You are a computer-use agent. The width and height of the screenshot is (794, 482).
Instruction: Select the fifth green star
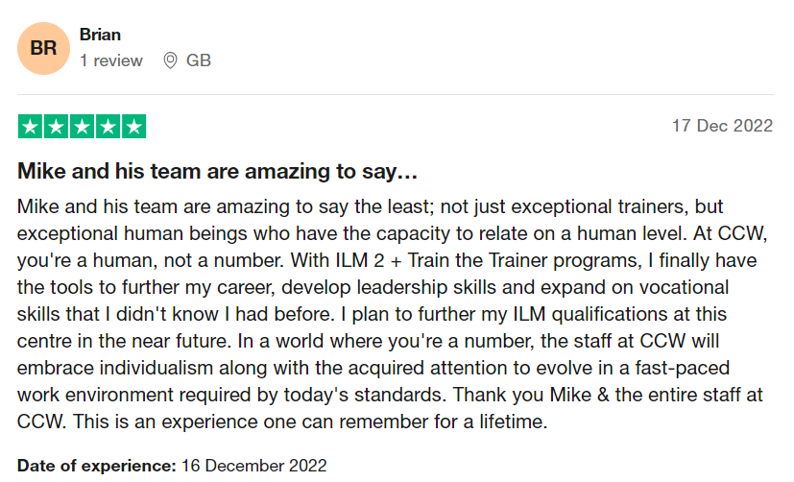click(134, 127)
